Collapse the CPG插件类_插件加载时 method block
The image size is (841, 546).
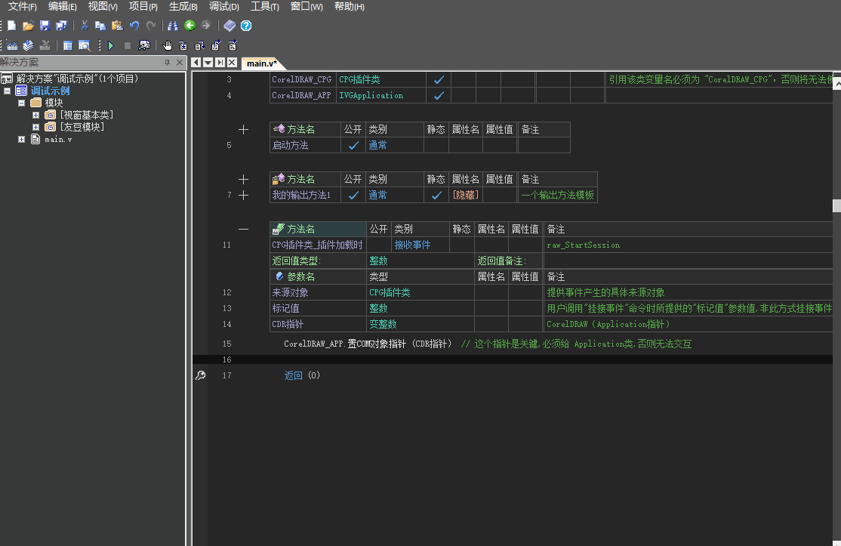tap(243, 229)
